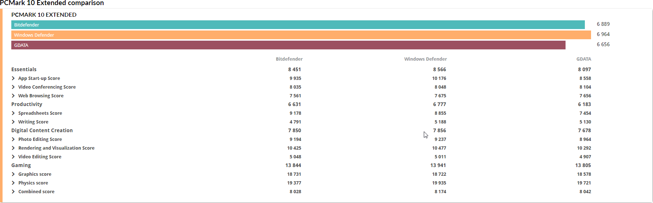Click Gaming value 13 805

pyautogui.click(x=583, y=165)
